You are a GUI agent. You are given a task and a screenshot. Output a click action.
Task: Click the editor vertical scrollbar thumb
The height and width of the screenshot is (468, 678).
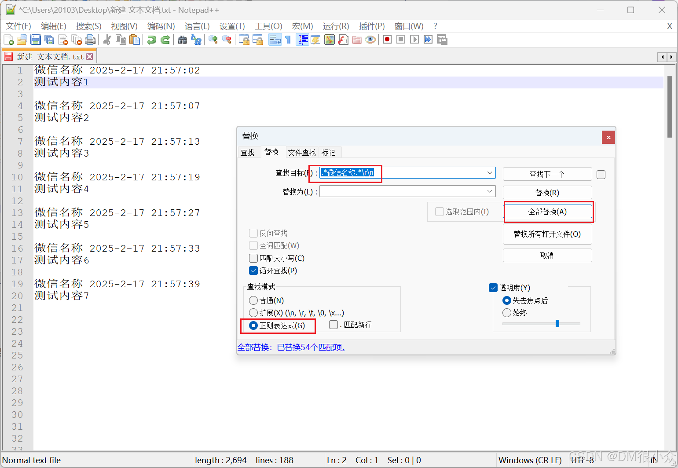670,107
